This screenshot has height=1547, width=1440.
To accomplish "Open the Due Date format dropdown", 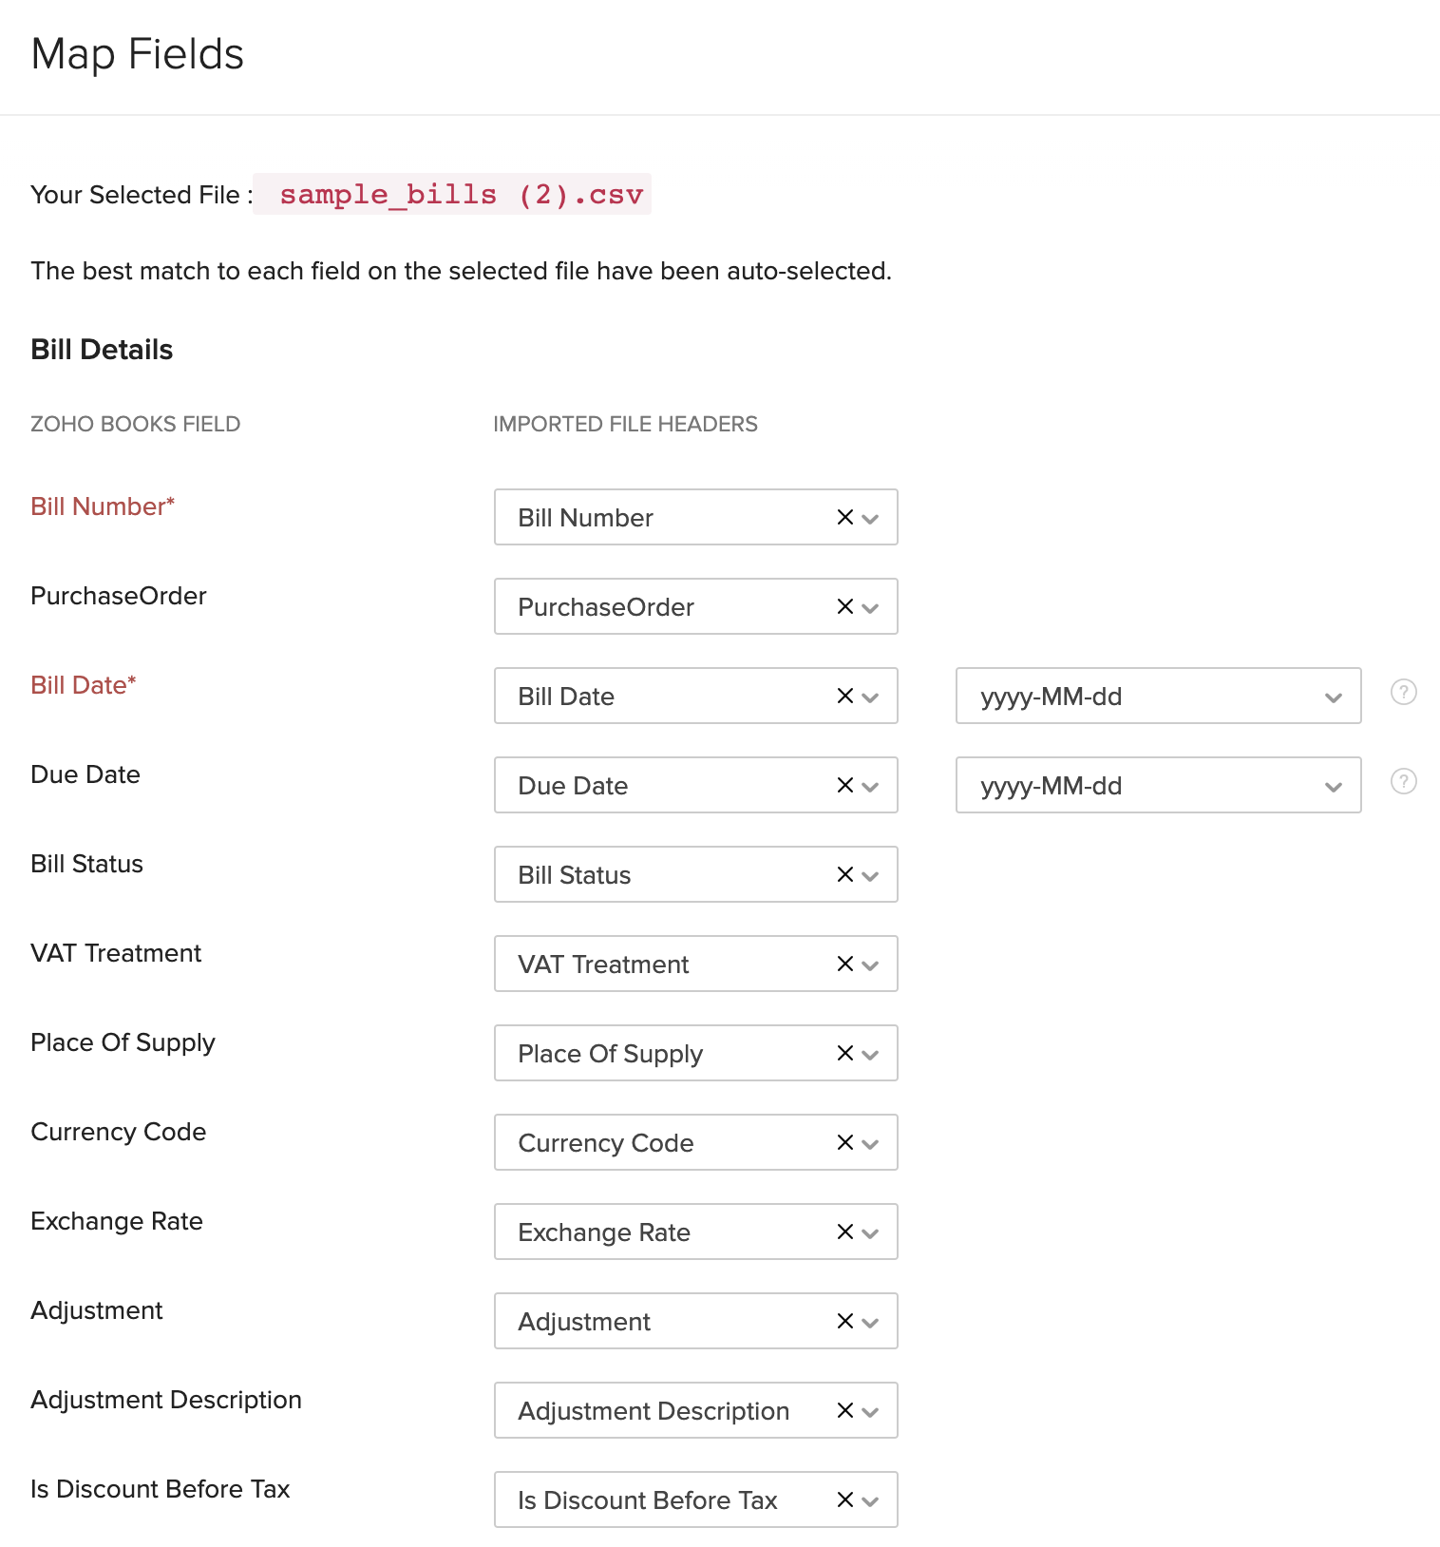I will (1157, 785).
